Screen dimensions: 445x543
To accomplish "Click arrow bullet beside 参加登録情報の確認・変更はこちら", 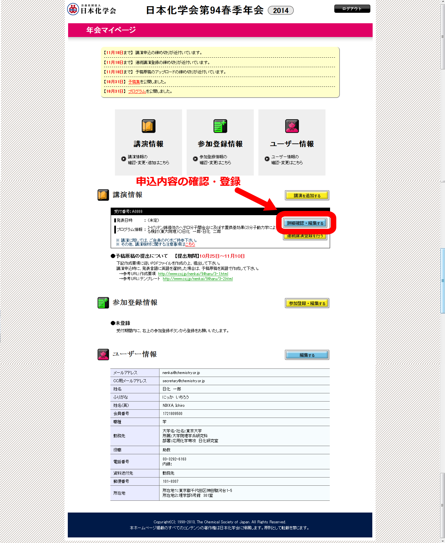I will 195,159.
